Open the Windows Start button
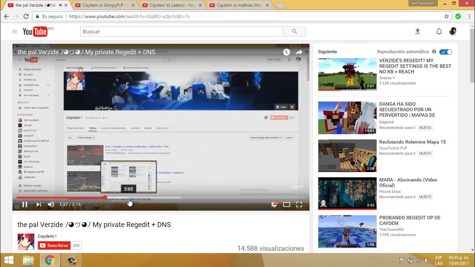The width and height of the screenshot is (475, 267). click(x=9, y=260)
